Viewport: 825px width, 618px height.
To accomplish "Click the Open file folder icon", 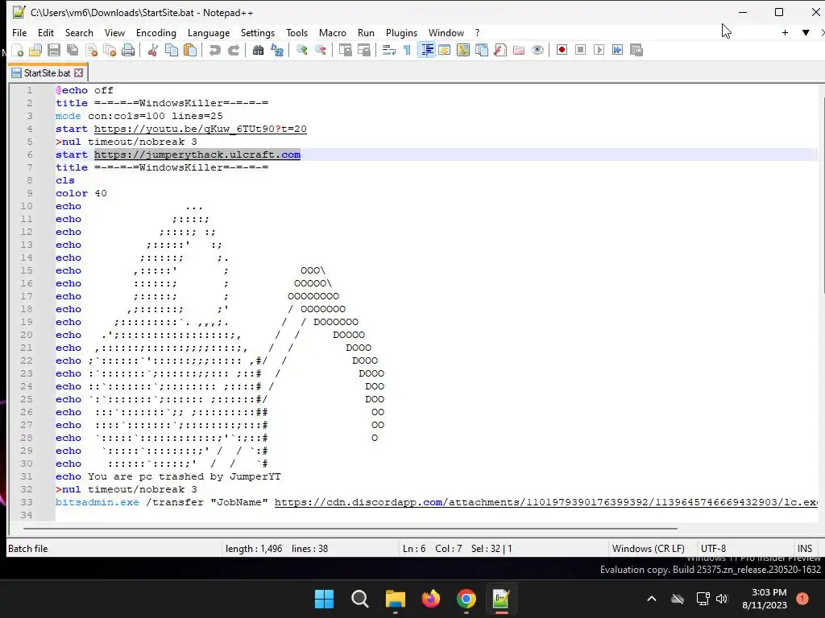I will click(x=35, y=51).
